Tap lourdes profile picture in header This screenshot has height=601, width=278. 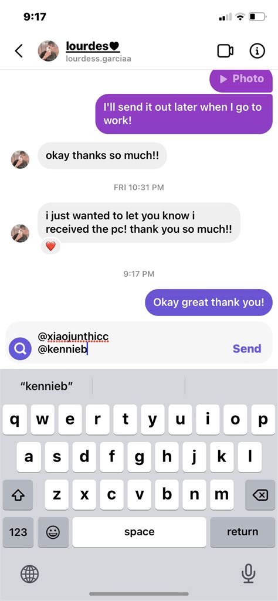click(48, 51)
